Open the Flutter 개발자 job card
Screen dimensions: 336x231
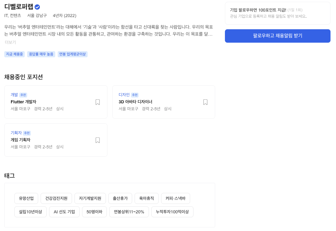56,102
